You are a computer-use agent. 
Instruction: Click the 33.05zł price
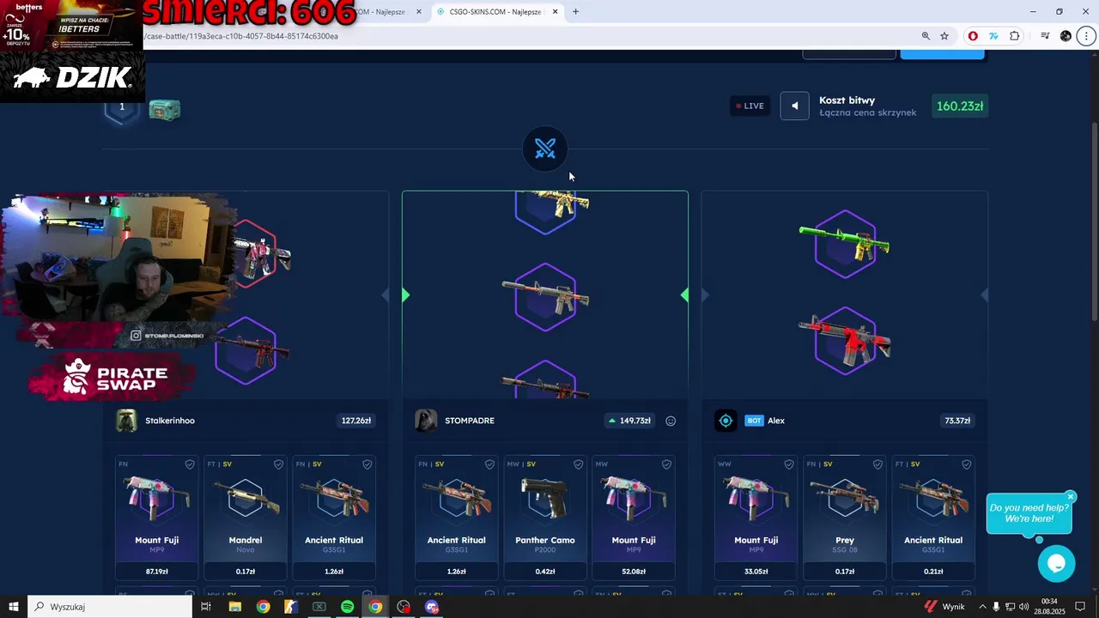[x=756, y=572]
